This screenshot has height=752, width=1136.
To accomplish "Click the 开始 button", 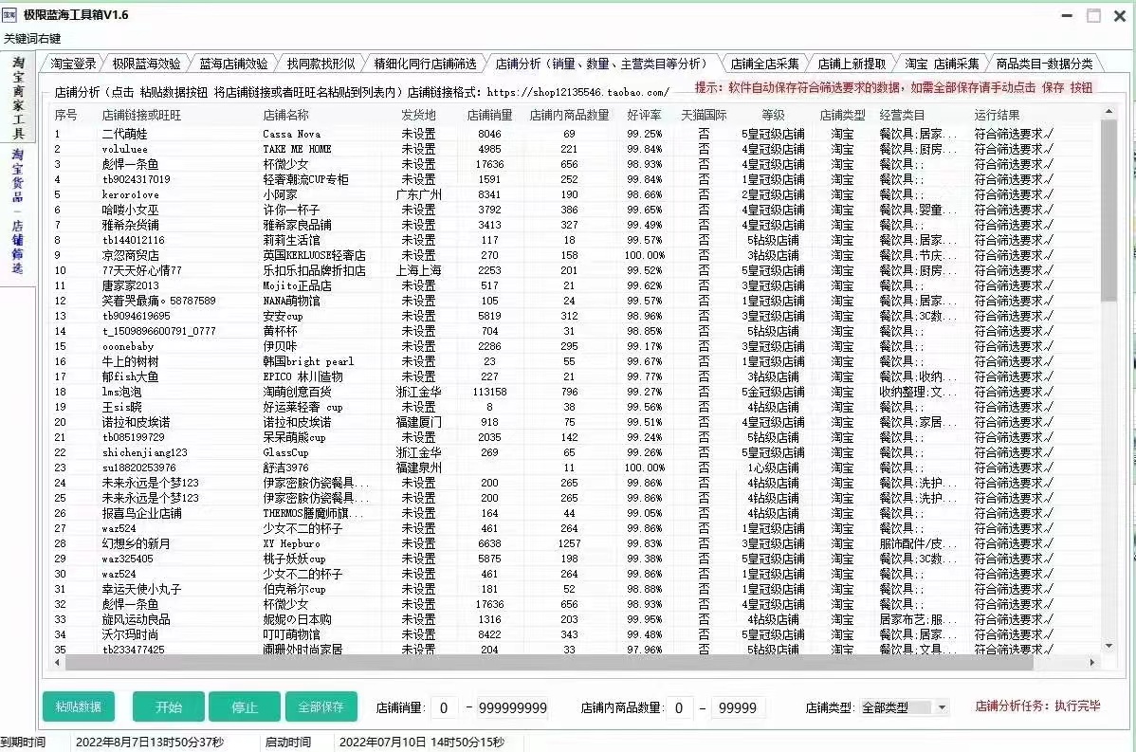I will click(x=168, y=707).
